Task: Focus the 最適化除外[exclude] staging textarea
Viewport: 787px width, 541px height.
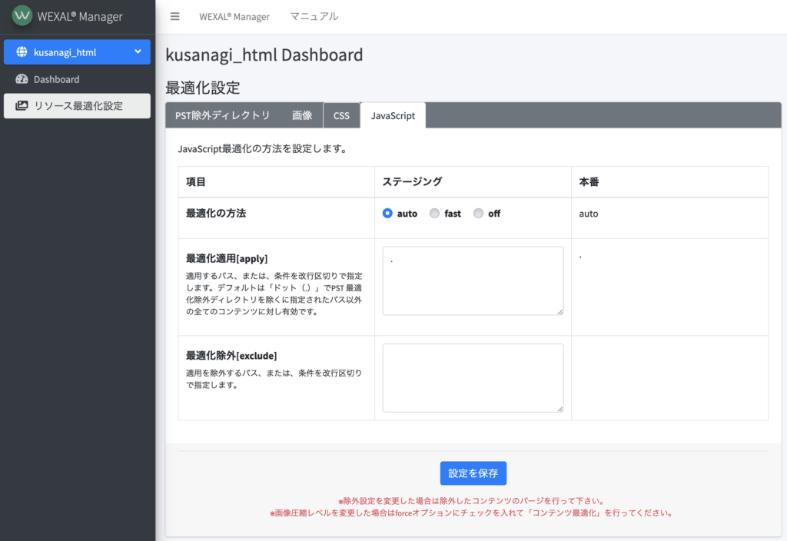Action: click(473, 378)
